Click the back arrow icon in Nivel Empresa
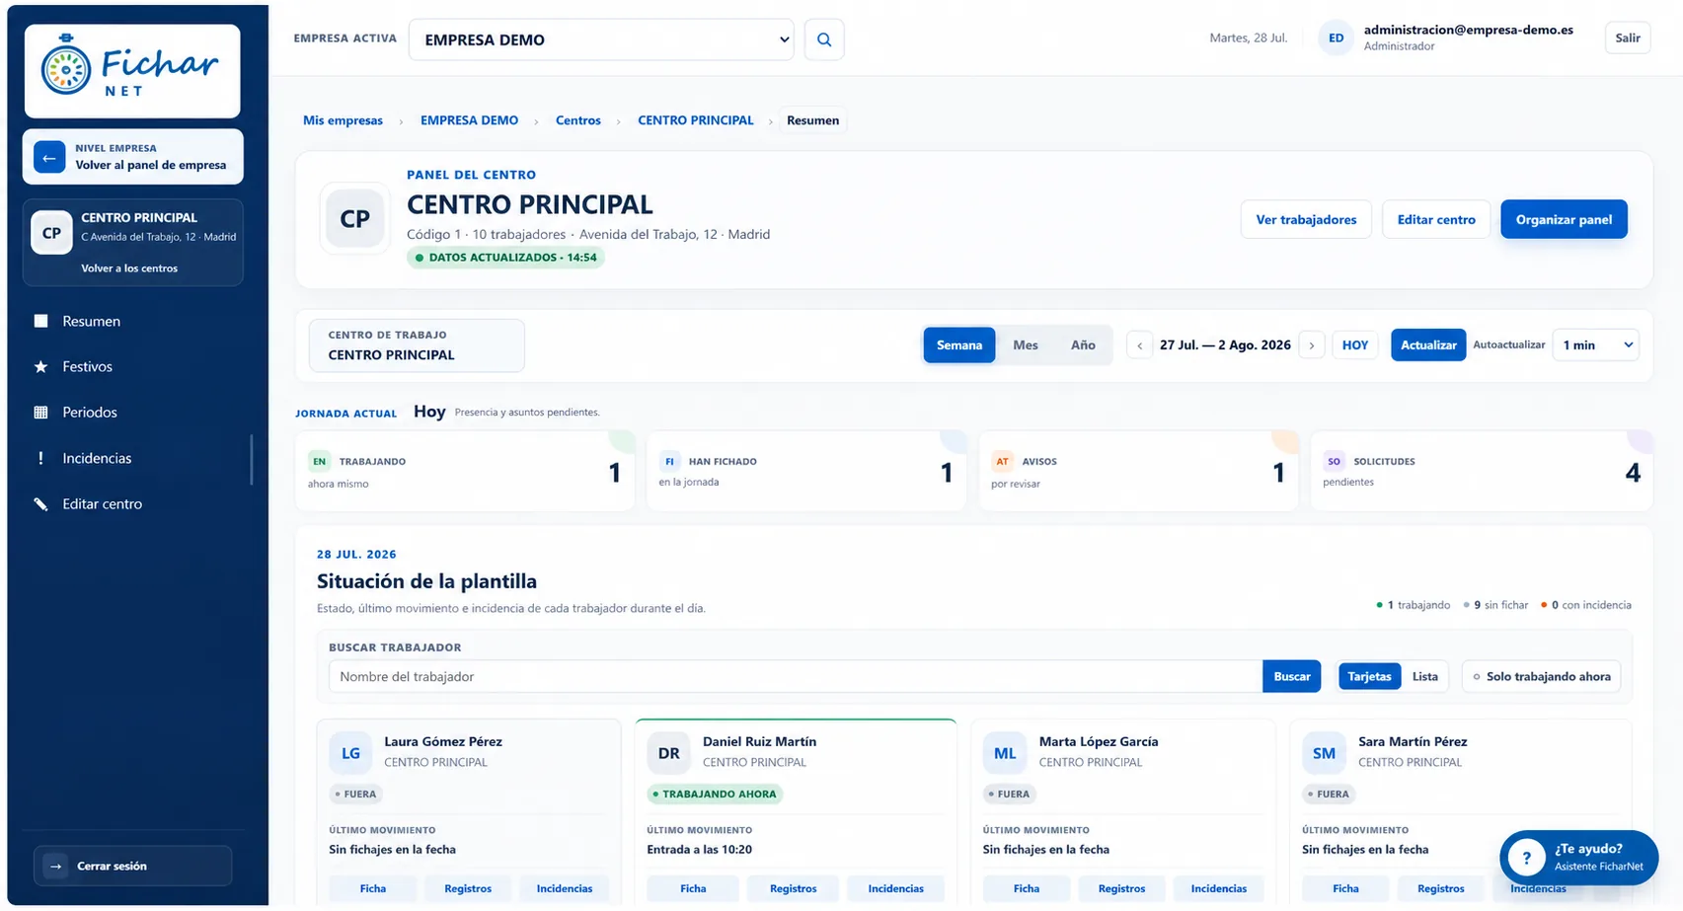This screenshot has height=911, width=1683. [49, 157]
